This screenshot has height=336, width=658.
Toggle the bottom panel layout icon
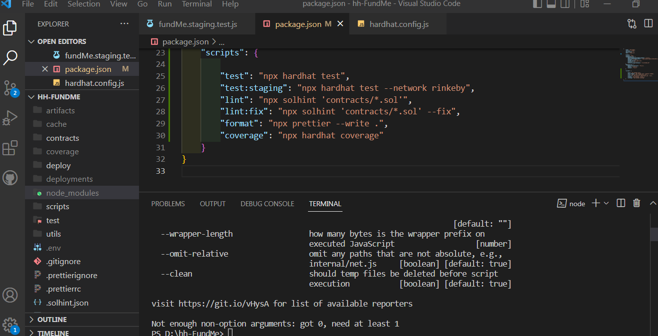[551, 4]
